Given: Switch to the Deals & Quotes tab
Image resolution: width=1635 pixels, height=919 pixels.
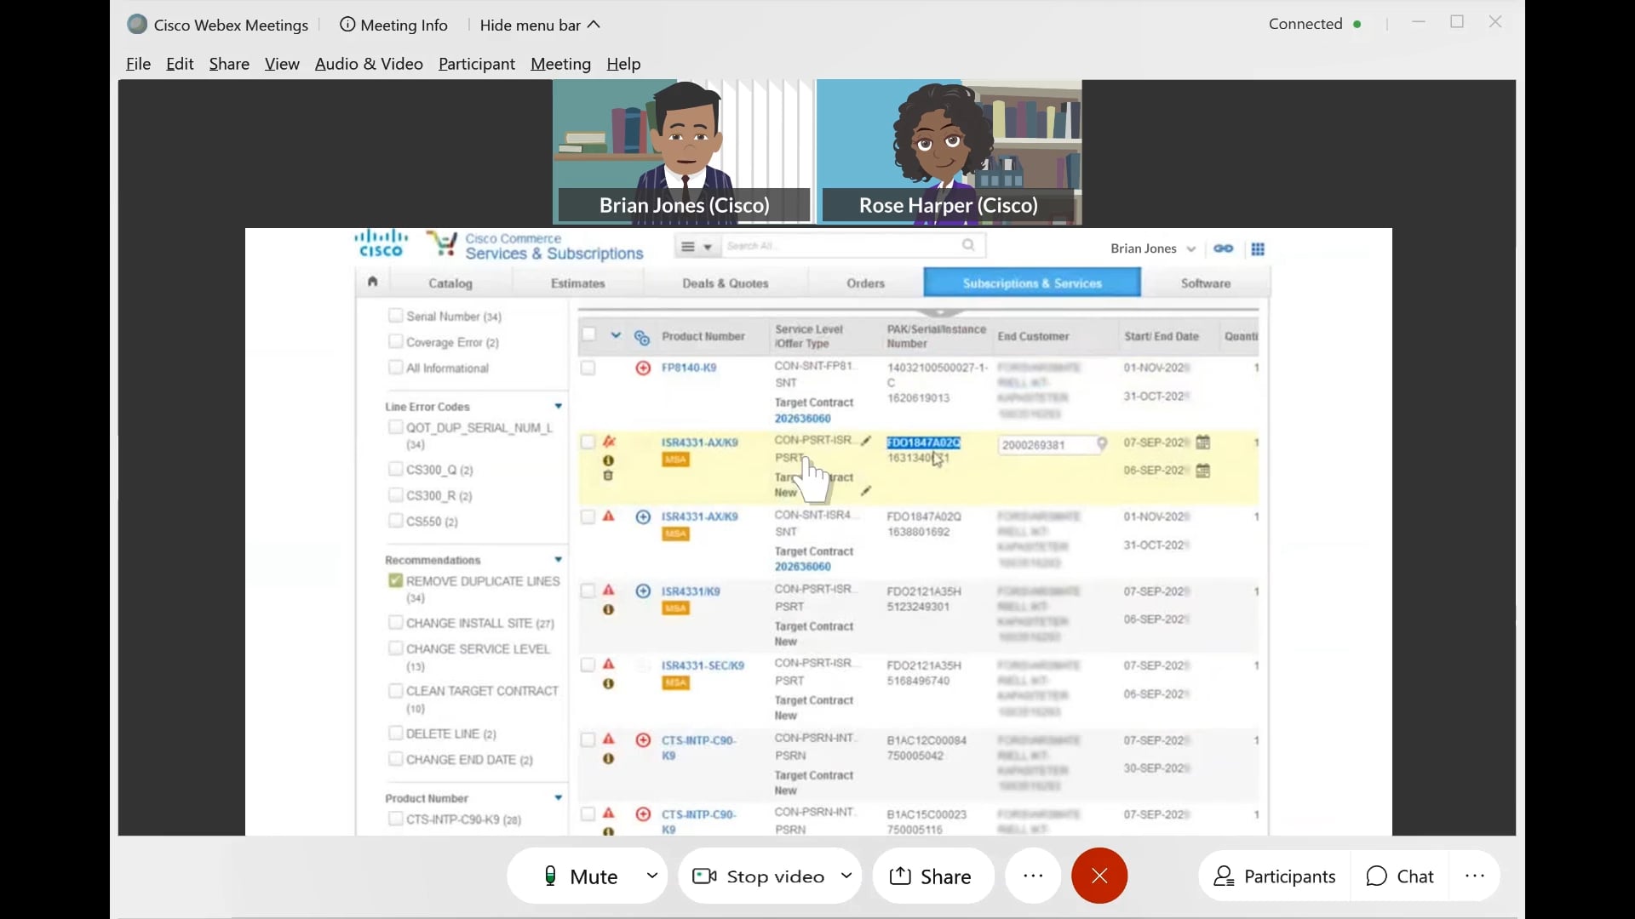Looking at the screenshot, I should (x=726, y=283).
